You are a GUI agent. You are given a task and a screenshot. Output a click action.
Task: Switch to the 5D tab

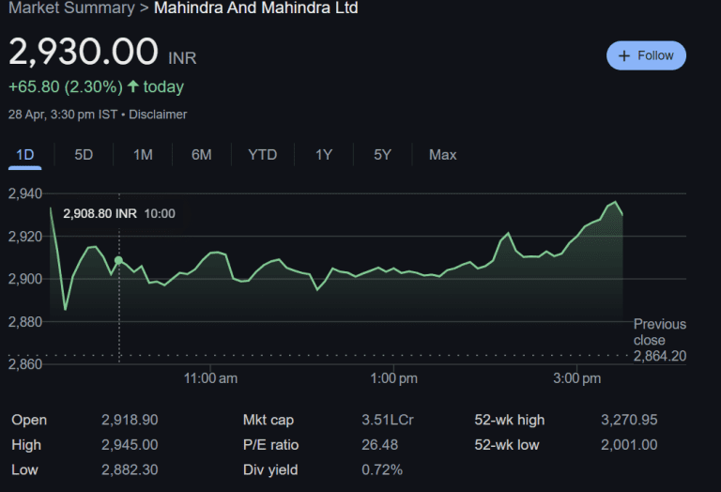point(84,155)
